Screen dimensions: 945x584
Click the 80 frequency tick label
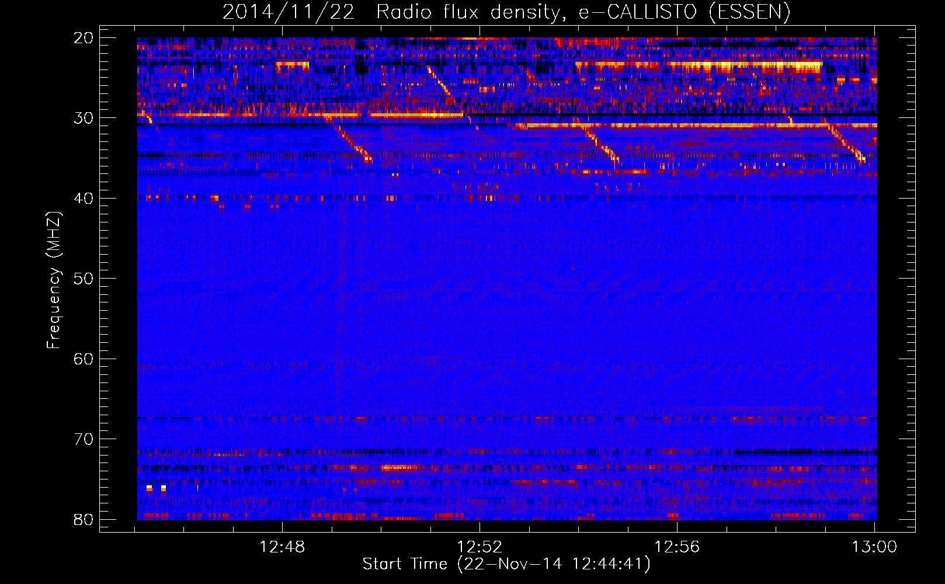84,519
